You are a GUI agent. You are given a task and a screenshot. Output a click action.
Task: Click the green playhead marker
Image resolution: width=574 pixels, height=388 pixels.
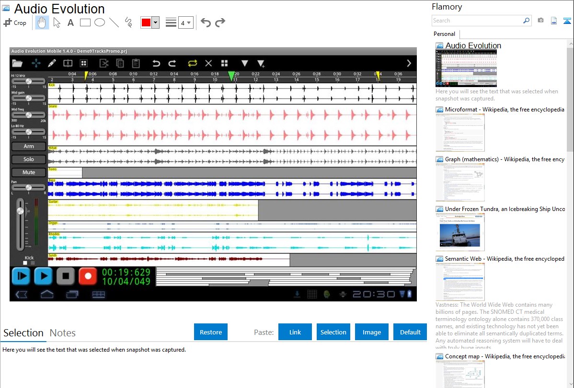pos(231,76)
